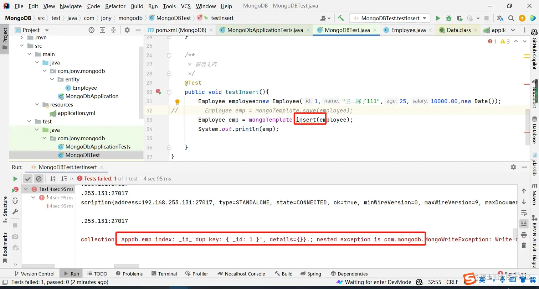Click the locate target icon in Project panel

click(92, 30)
